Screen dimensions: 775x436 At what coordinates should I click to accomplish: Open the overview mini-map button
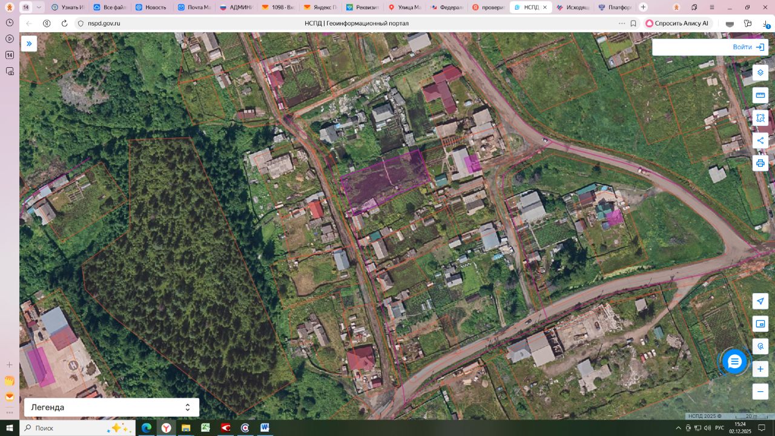[760, 324]
